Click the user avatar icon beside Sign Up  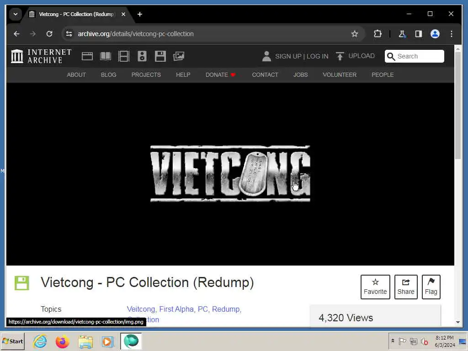pyautogui.click(x=266, y=56)
